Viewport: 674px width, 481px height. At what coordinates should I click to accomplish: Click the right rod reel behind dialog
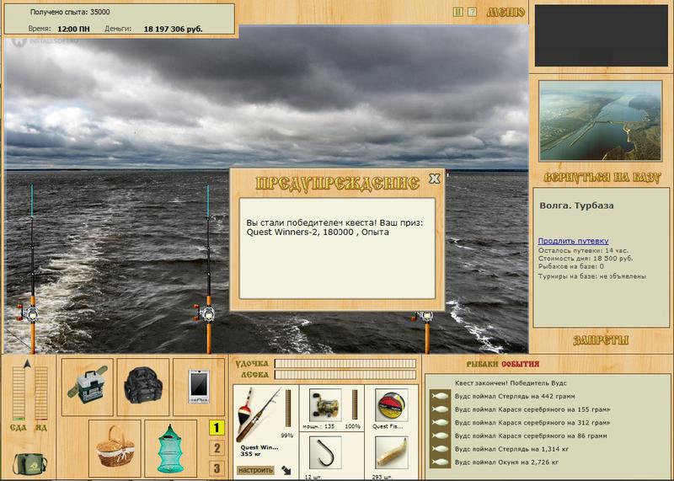pyautogui.click(x=425, y=318)
